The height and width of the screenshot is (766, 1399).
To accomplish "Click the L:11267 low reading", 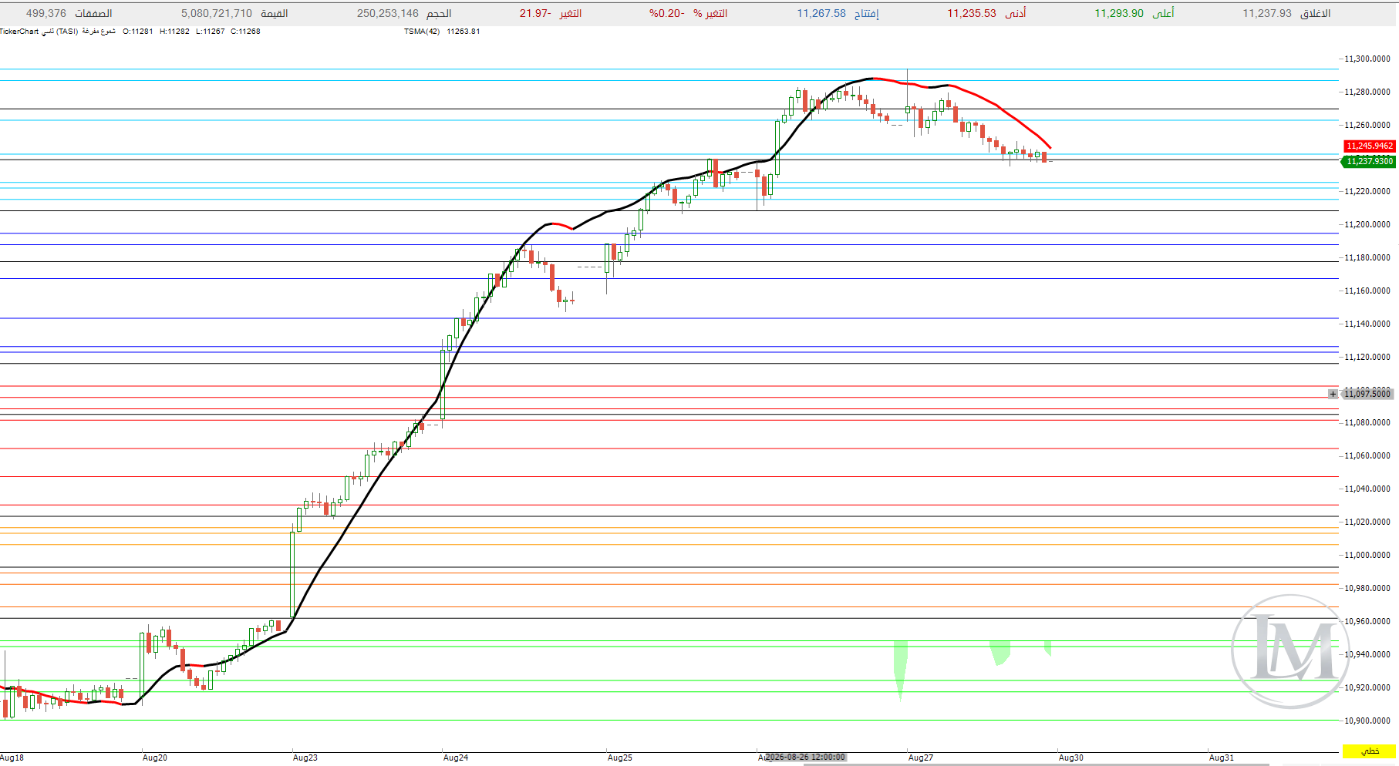I will [211, 32].
